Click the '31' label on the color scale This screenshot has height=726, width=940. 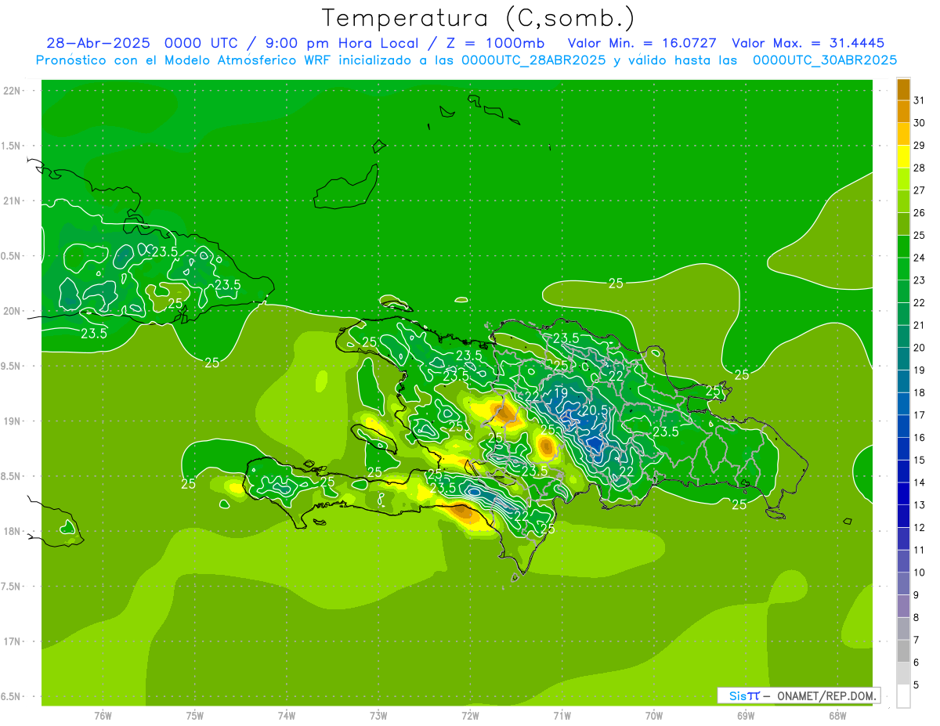(x=919, y=100)
